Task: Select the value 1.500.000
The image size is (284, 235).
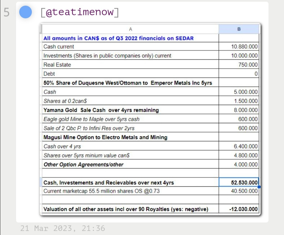Action: pos(246,101)
